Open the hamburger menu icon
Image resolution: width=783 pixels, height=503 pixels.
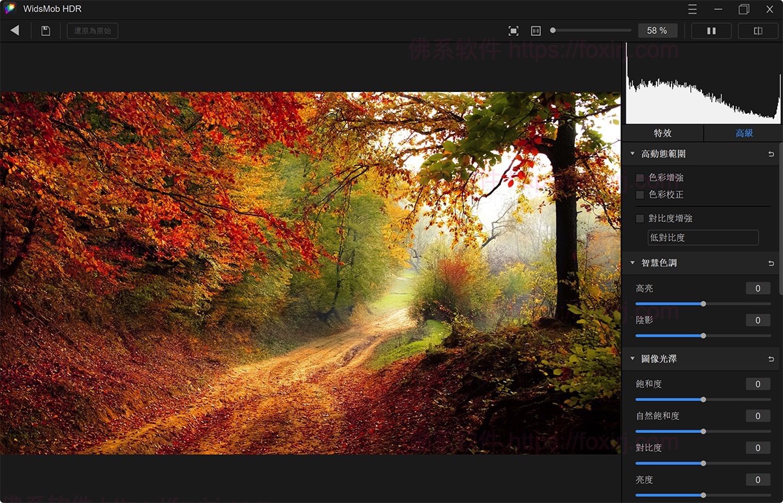(x=692, y=9)
